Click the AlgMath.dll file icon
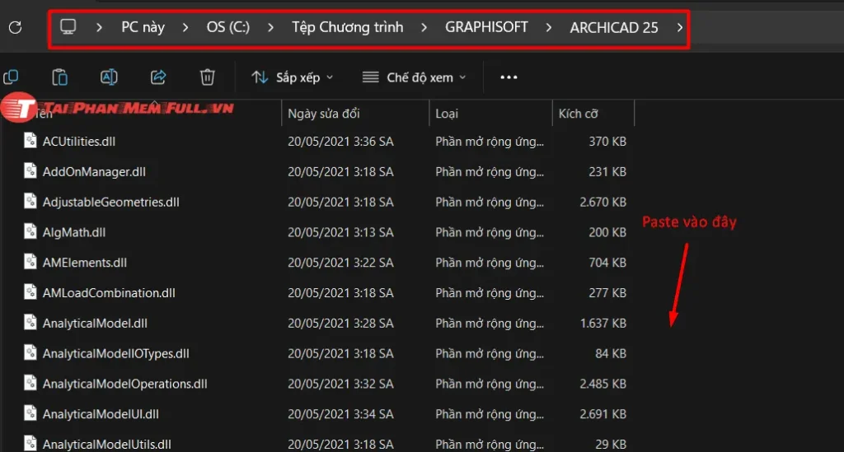This screenshot has width=844, height=452. (30, 231)
